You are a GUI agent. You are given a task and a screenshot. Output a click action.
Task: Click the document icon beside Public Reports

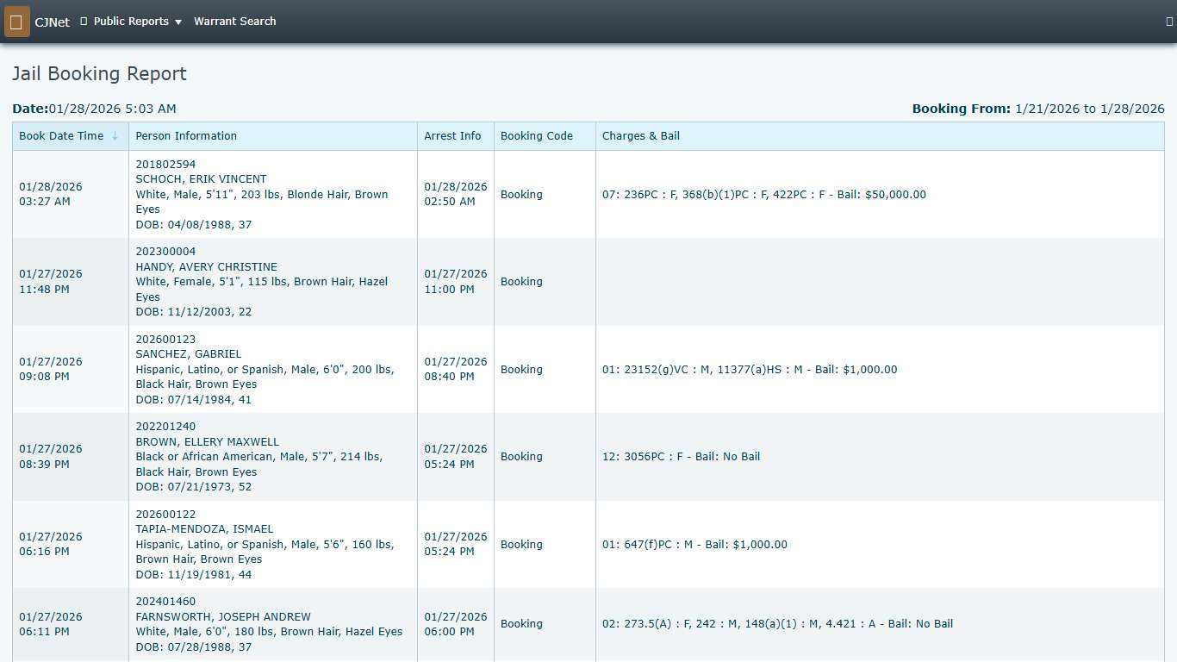82,21
